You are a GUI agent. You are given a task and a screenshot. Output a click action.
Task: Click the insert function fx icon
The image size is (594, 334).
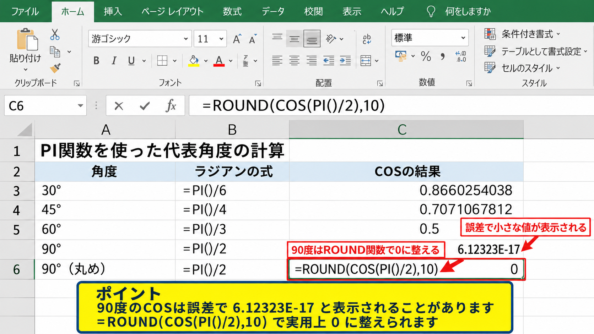tap(171, 105)
